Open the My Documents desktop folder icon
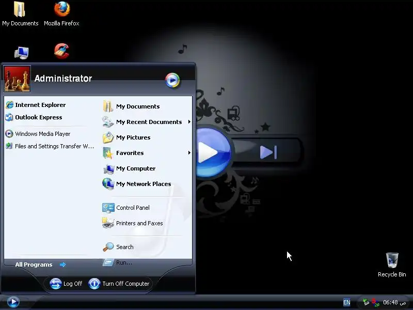Screen dimensions: 413x310 pos(19,9)
